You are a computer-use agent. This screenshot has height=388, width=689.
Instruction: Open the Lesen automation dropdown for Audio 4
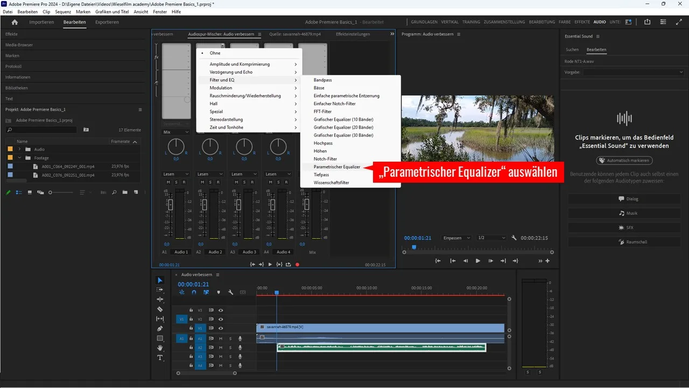[278, 174]
